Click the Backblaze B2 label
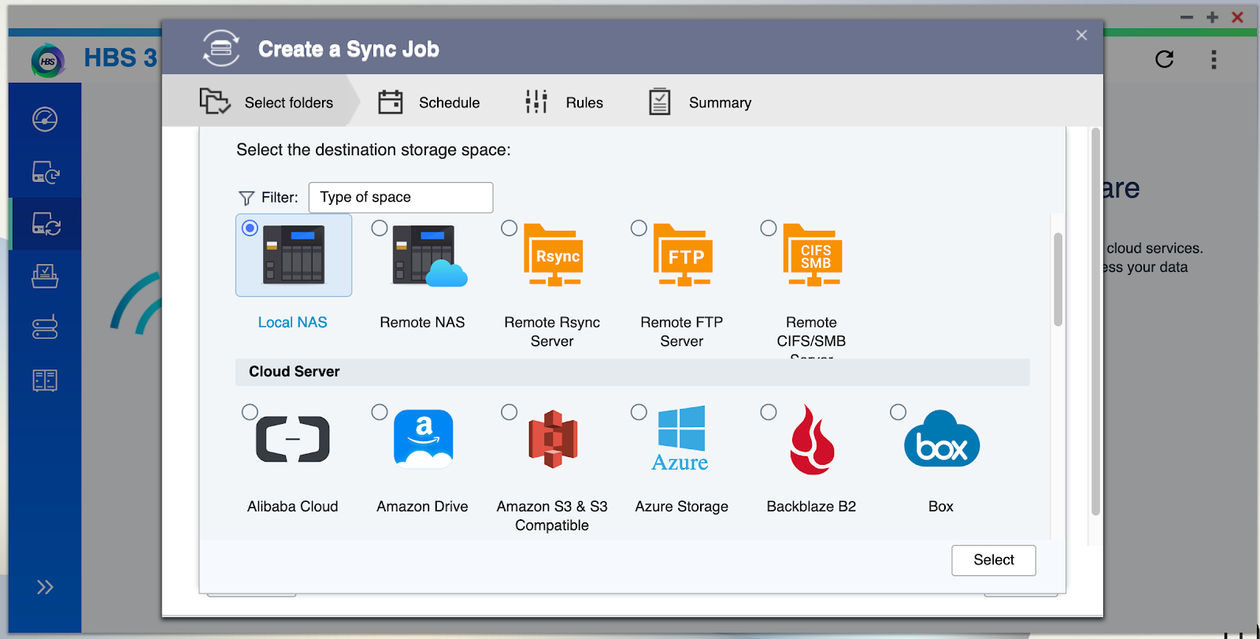This screenshot has width=1260, height=639. tap(811, 507)
